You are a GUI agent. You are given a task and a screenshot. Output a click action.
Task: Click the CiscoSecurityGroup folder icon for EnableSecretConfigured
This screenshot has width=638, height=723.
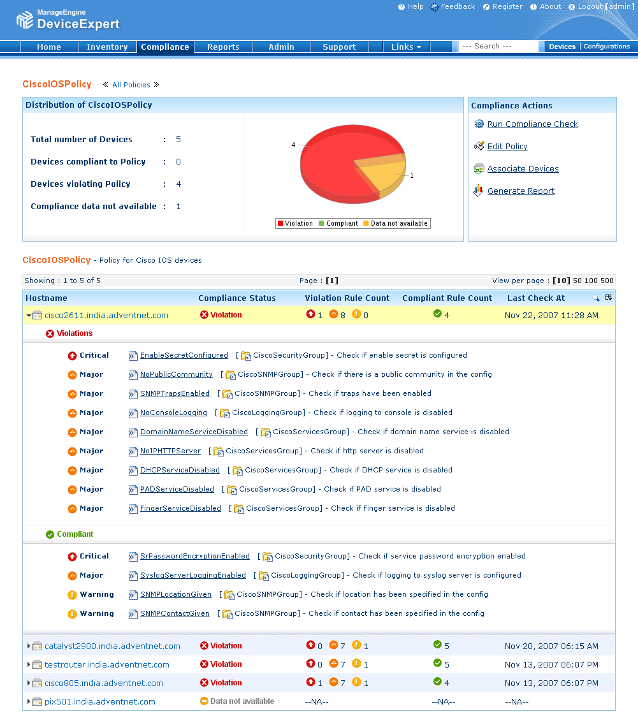point(246,356)
